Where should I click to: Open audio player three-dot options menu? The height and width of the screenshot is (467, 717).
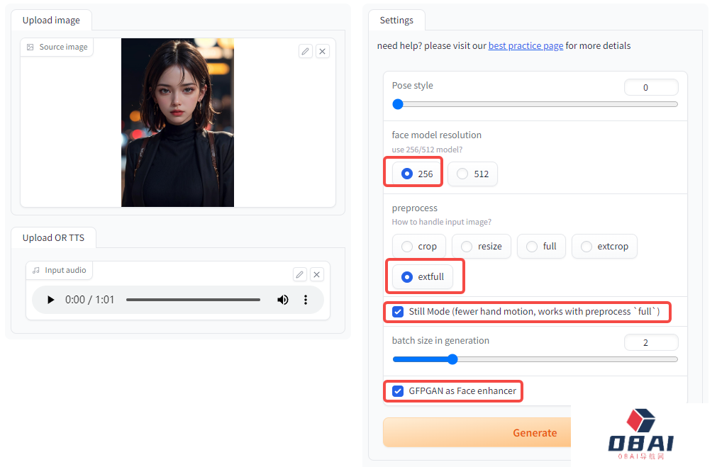(x=306, y=300)
